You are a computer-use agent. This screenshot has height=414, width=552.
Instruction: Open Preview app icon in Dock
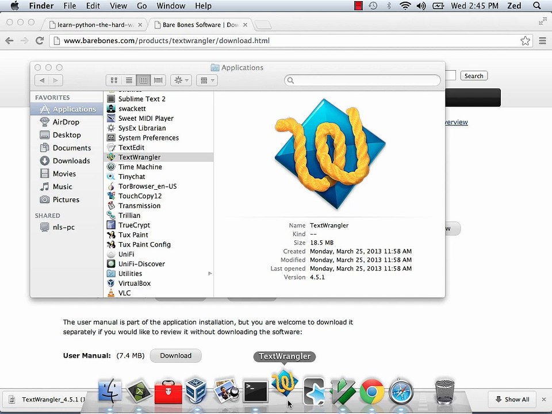(x=225, y=391)
